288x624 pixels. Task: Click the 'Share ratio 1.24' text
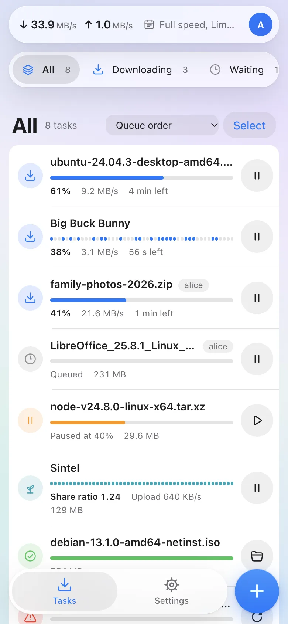[x=85, y=497]
